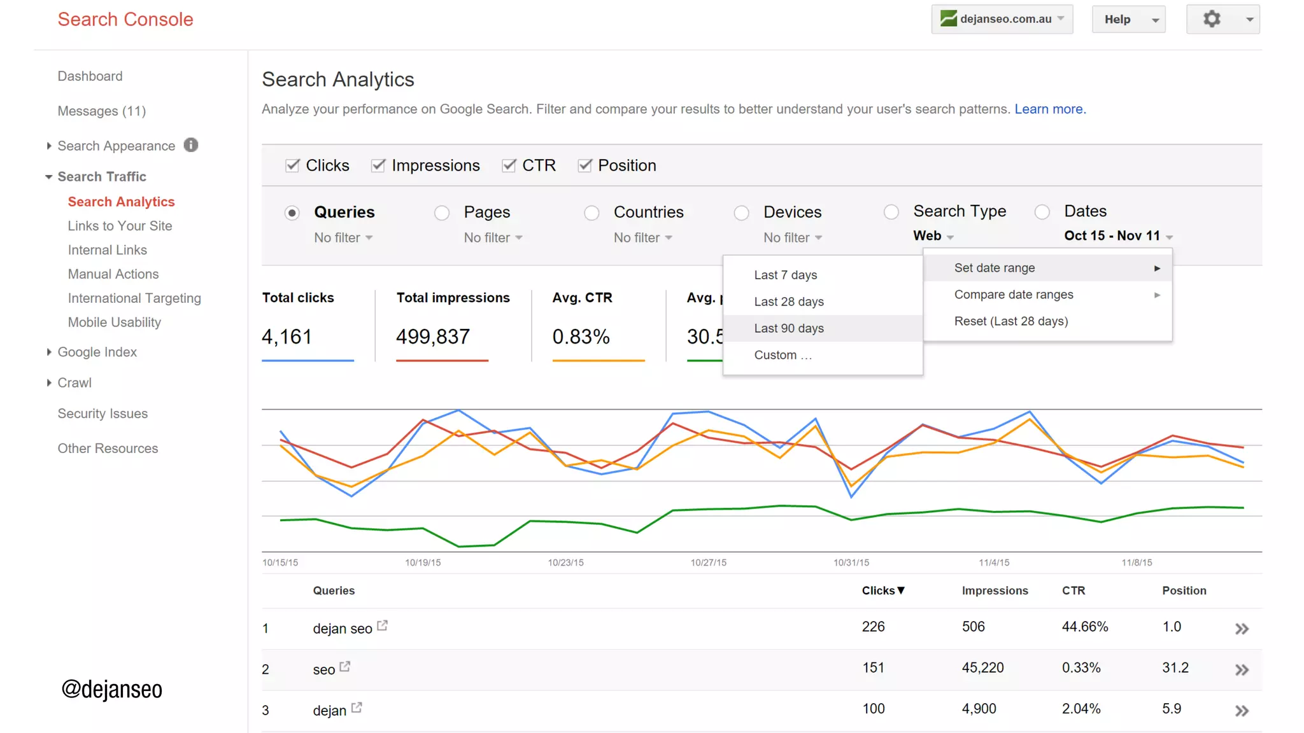The height and width of the screenshot is (733, 1304).
Task: Open the dejanseo.com.au property dropdown
Action: click(1002, 19)
